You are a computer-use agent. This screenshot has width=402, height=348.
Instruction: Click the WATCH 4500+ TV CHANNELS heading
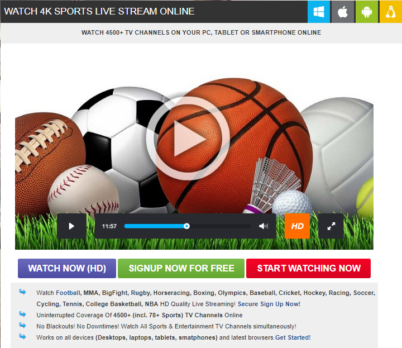(201, 32)
